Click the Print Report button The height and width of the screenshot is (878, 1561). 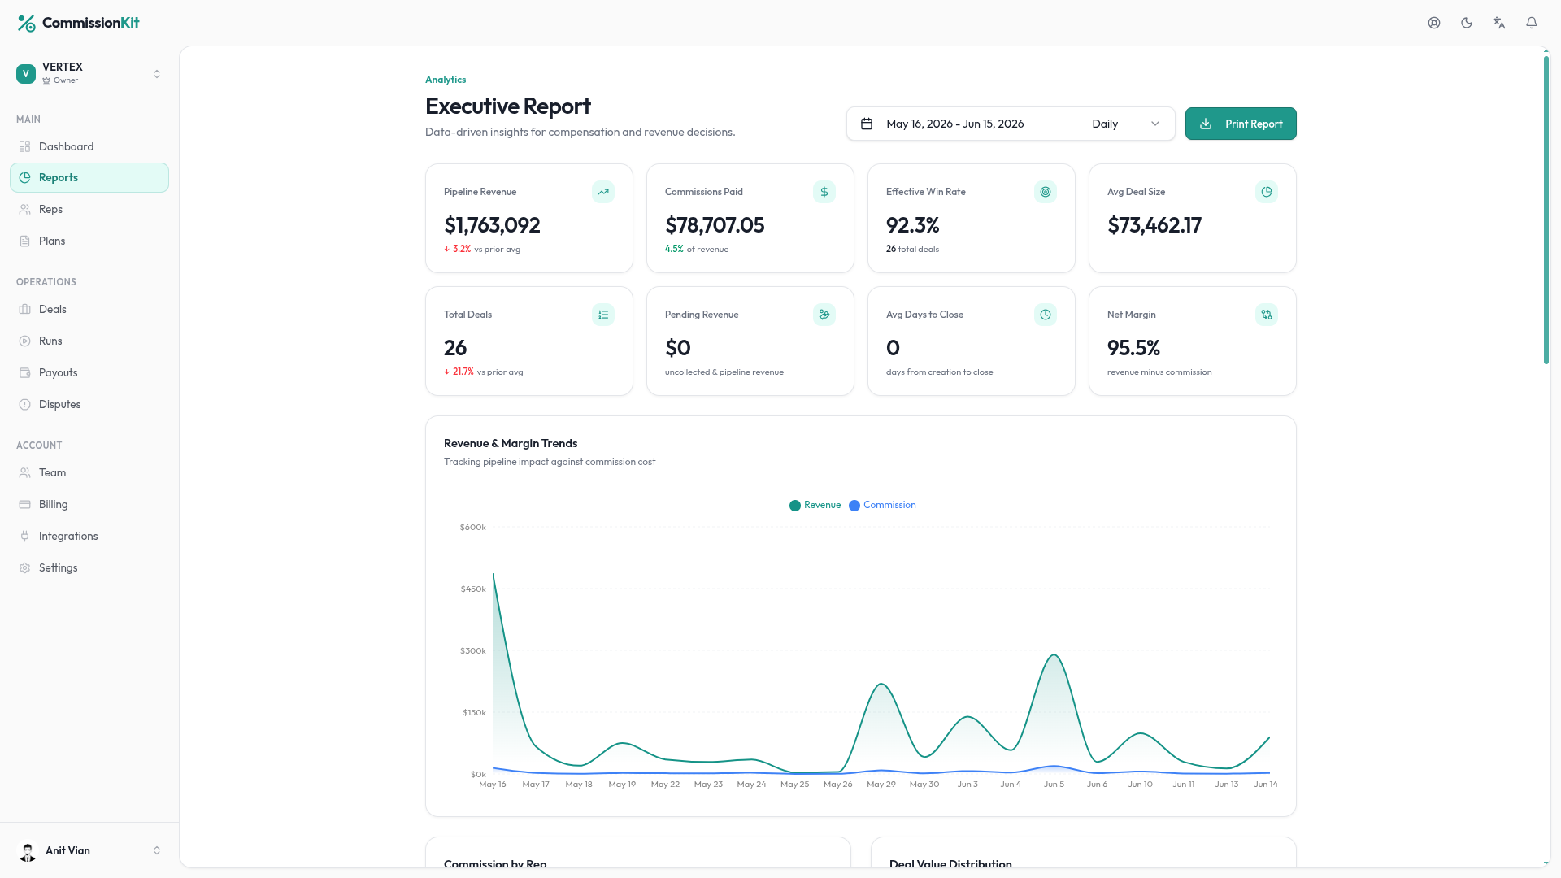point(1241,124)
